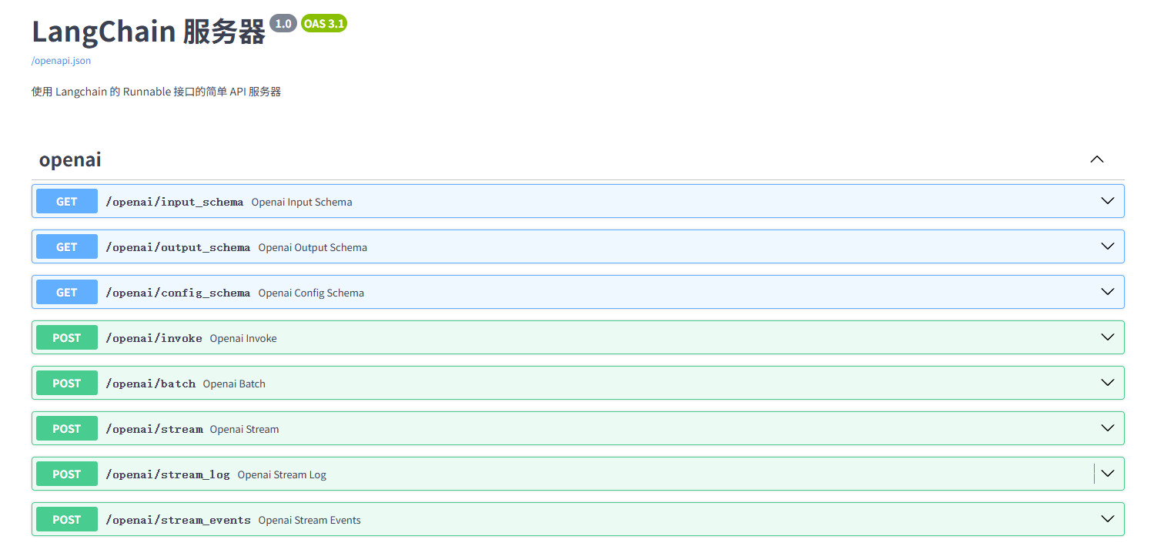1154x553 pixels.
Task: Click 'Openai Output Schema' summary text
Action: 313,247
